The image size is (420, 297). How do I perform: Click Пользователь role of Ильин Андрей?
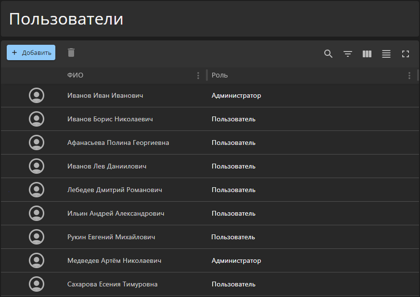click(233, 213)
